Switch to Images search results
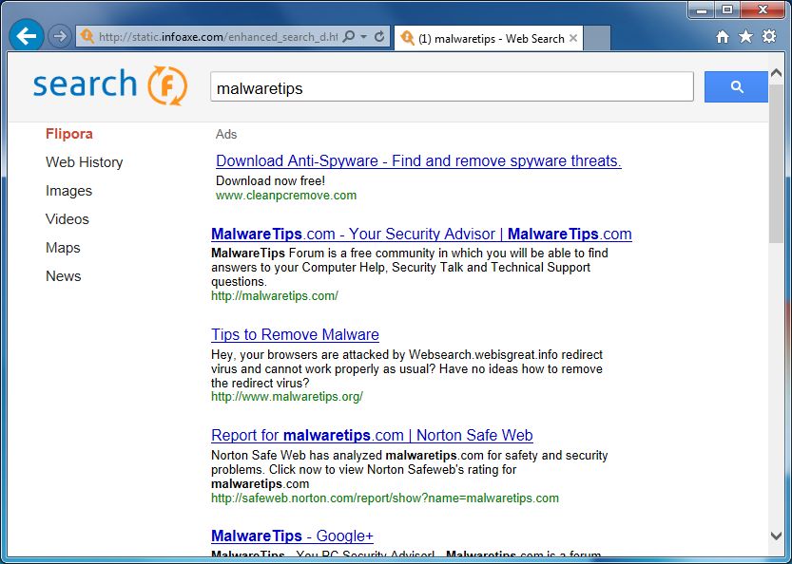The width and height of the screenshot is (792, 564). pos(68,191)
